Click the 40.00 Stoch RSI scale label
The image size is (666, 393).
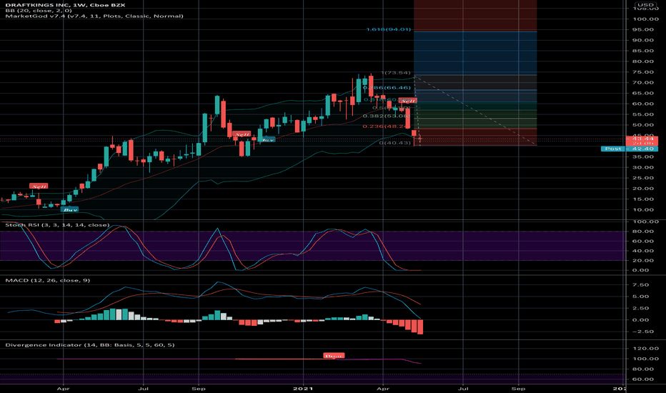[x=643, y=251]
